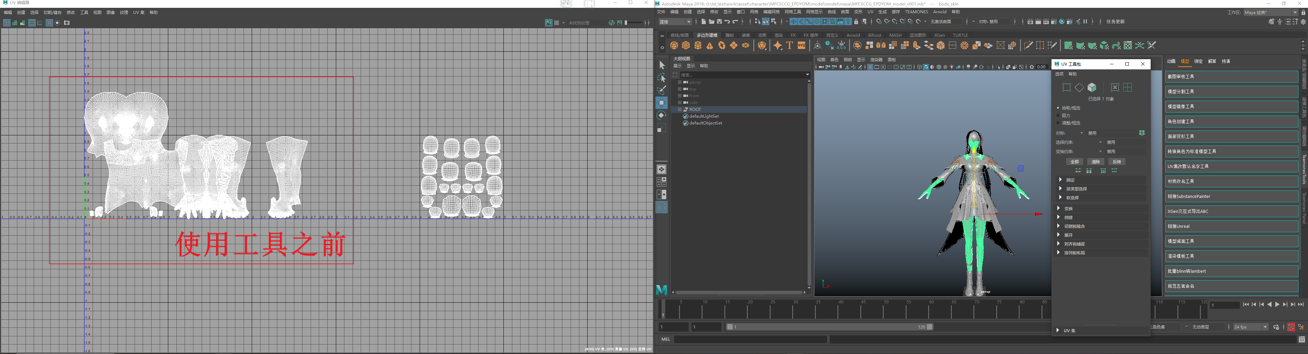Select the 拾取/框选 radio option
This screenshot has height=354, width=1308.
pos(1058,108)
